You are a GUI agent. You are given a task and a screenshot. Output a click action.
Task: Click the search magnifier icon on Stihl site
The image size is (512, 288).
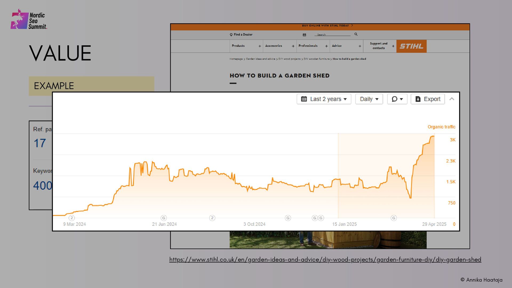pos(356,34)
